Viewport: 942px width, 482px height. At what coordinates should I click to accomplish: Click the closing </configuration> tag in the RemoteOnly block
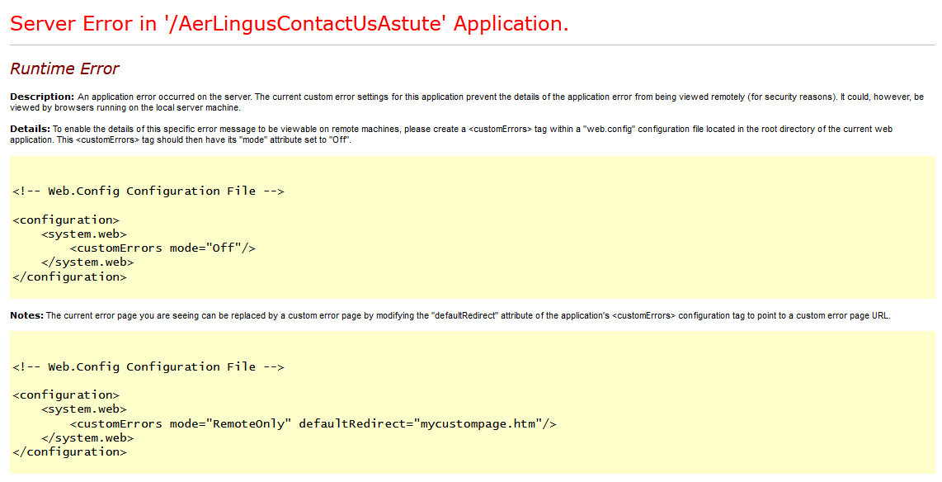tap(69, 452)
